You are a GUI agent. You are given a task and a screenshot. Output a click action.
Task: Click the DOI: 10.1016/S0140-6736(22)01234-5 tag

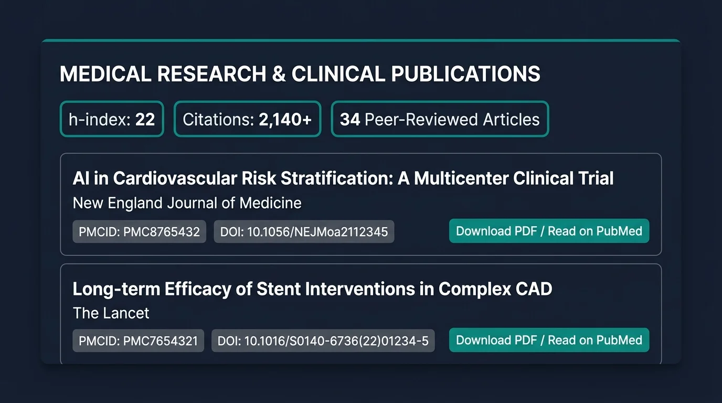pos(323,341)
